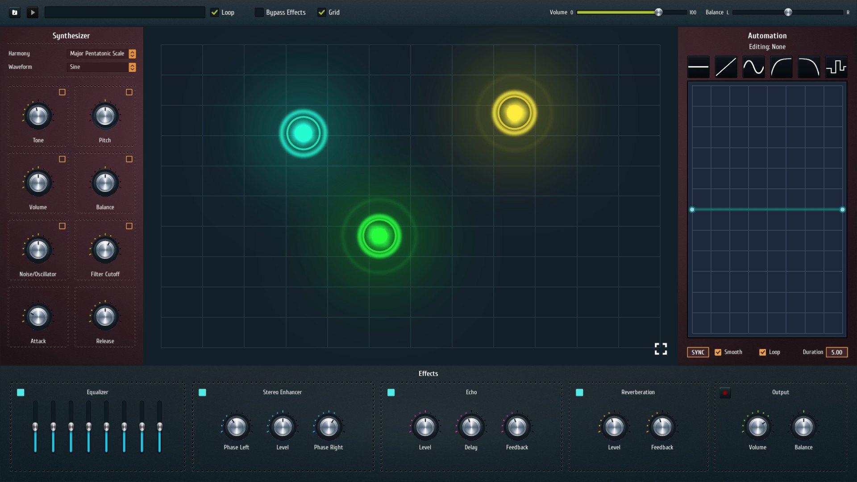Enable the Bypass Effects checkbox
Screen dimensions: 857x482
tap(259, 12)
